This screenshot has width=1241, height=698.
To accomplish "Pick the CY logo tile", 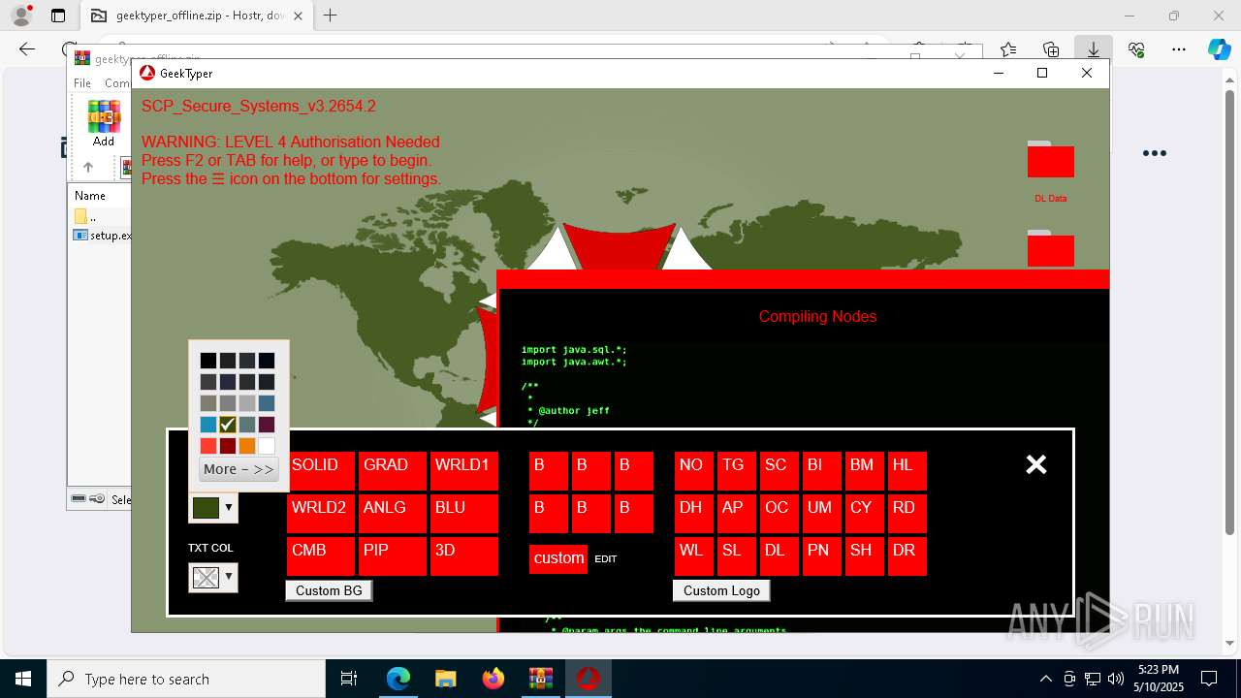I will coord(864,513).
